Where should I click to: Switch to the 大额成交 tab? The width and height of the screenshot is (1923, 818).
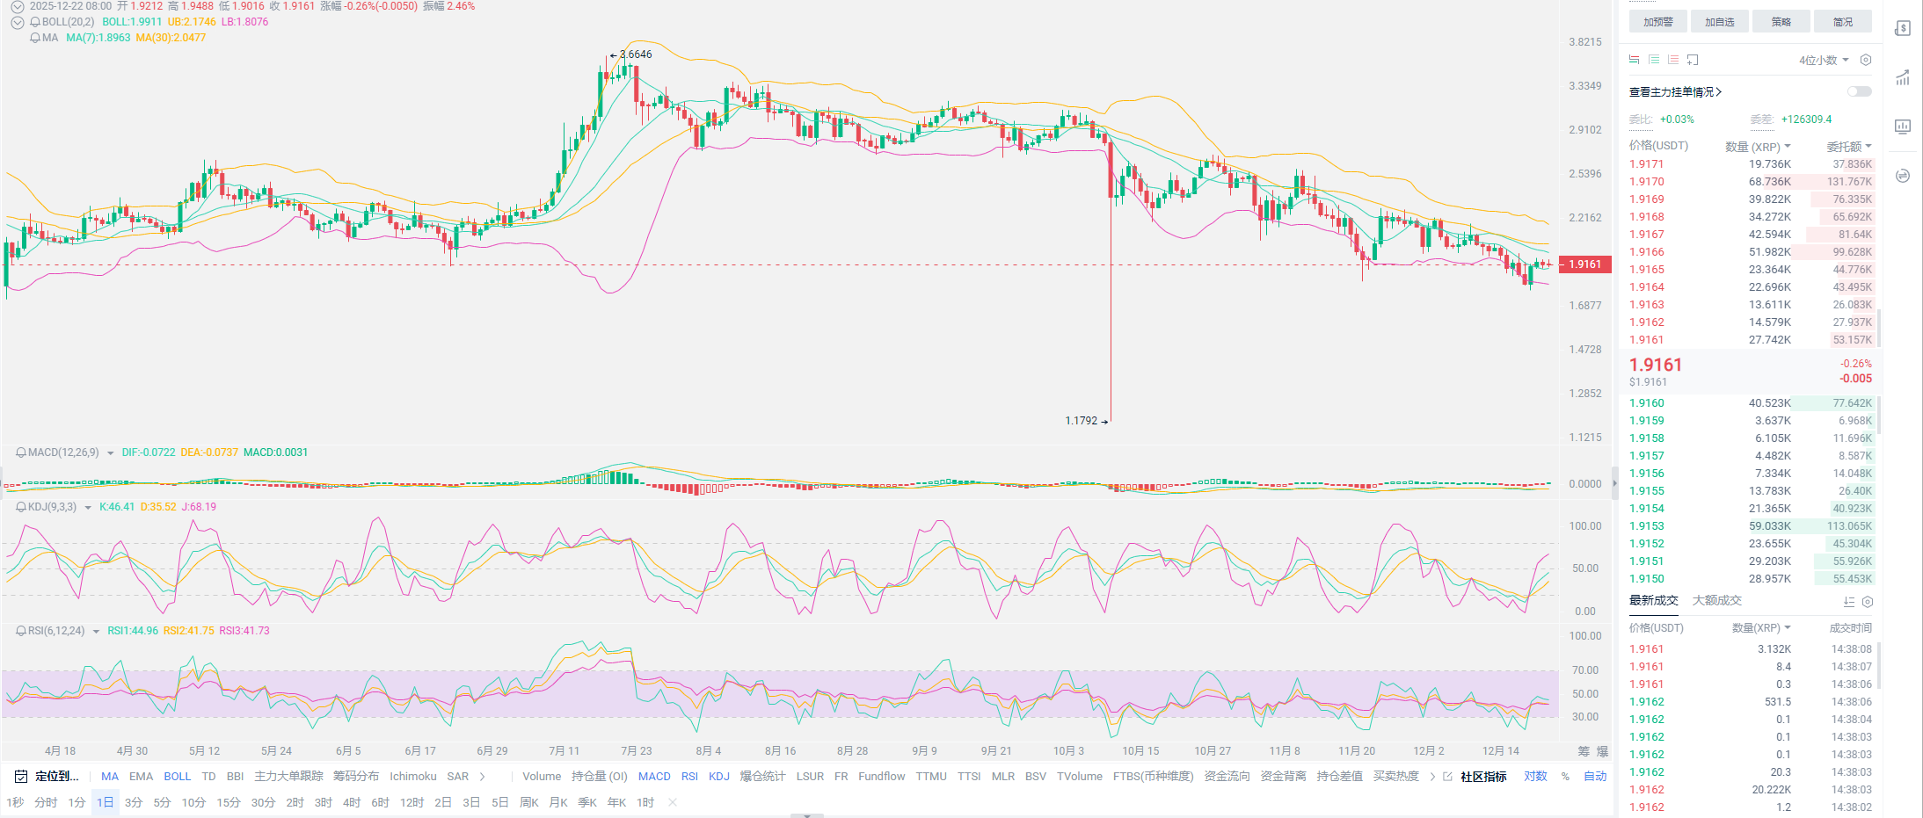tap(1716, 601)
